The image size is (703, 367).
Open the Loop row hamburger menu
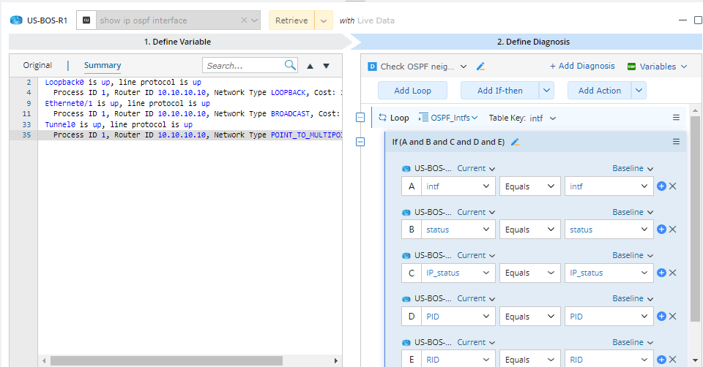(x=676, y=118)
